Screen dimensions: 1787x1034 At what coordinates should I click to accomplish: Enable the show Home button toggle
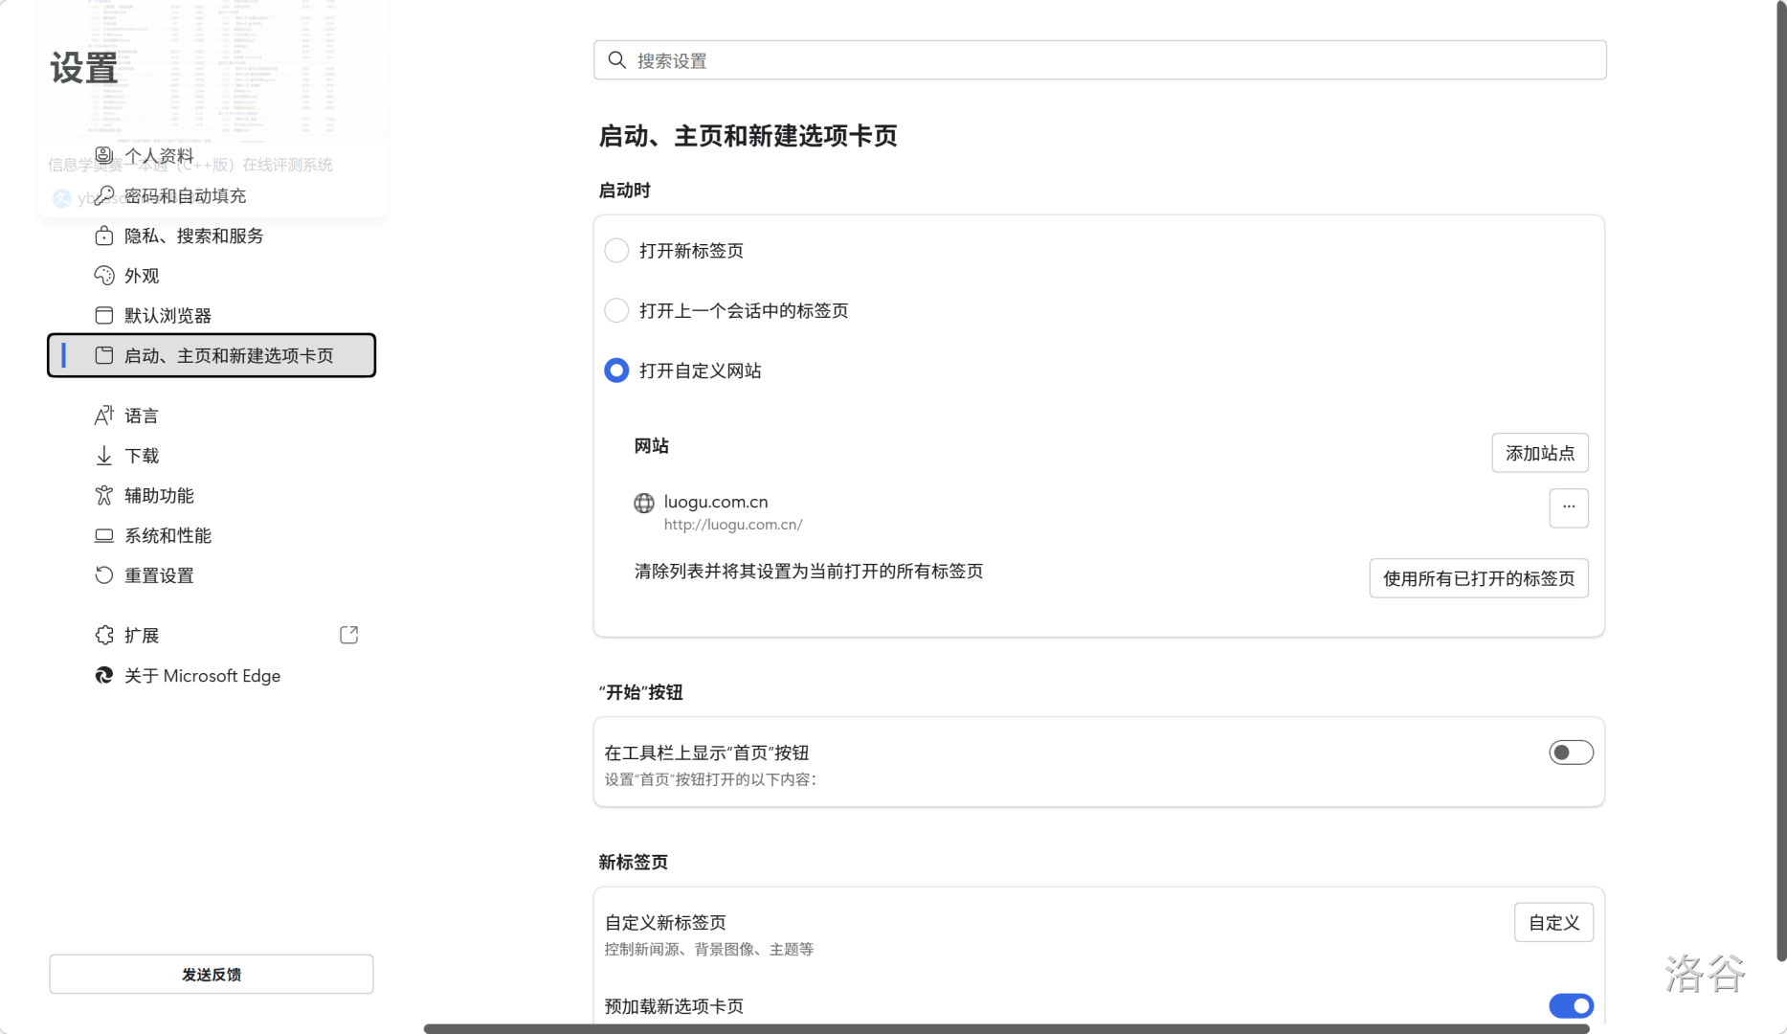point(1571,753)
